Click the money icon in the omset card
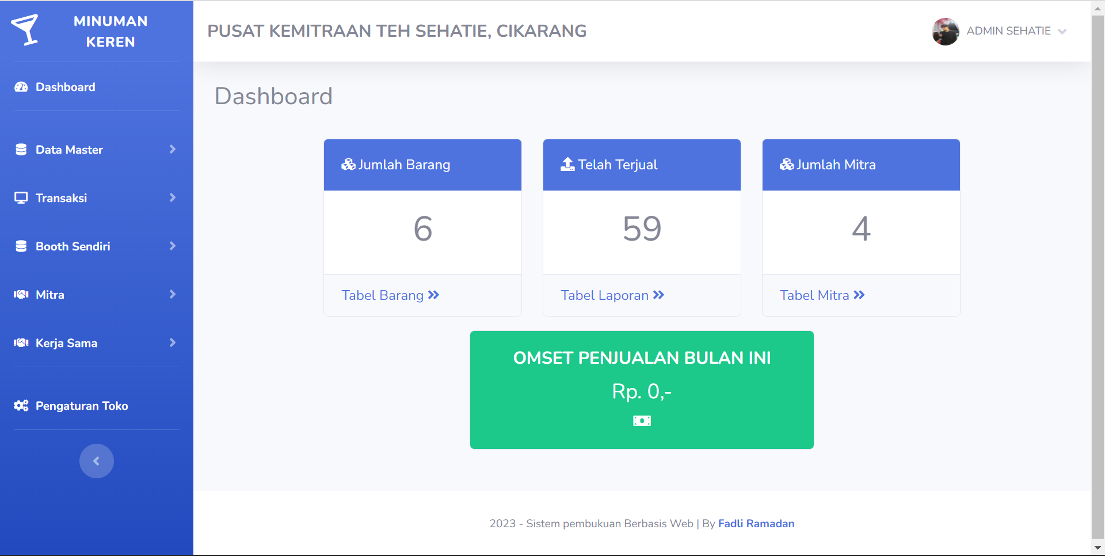Viewport: 1105px width, 556px height. (x=642, y=420)
